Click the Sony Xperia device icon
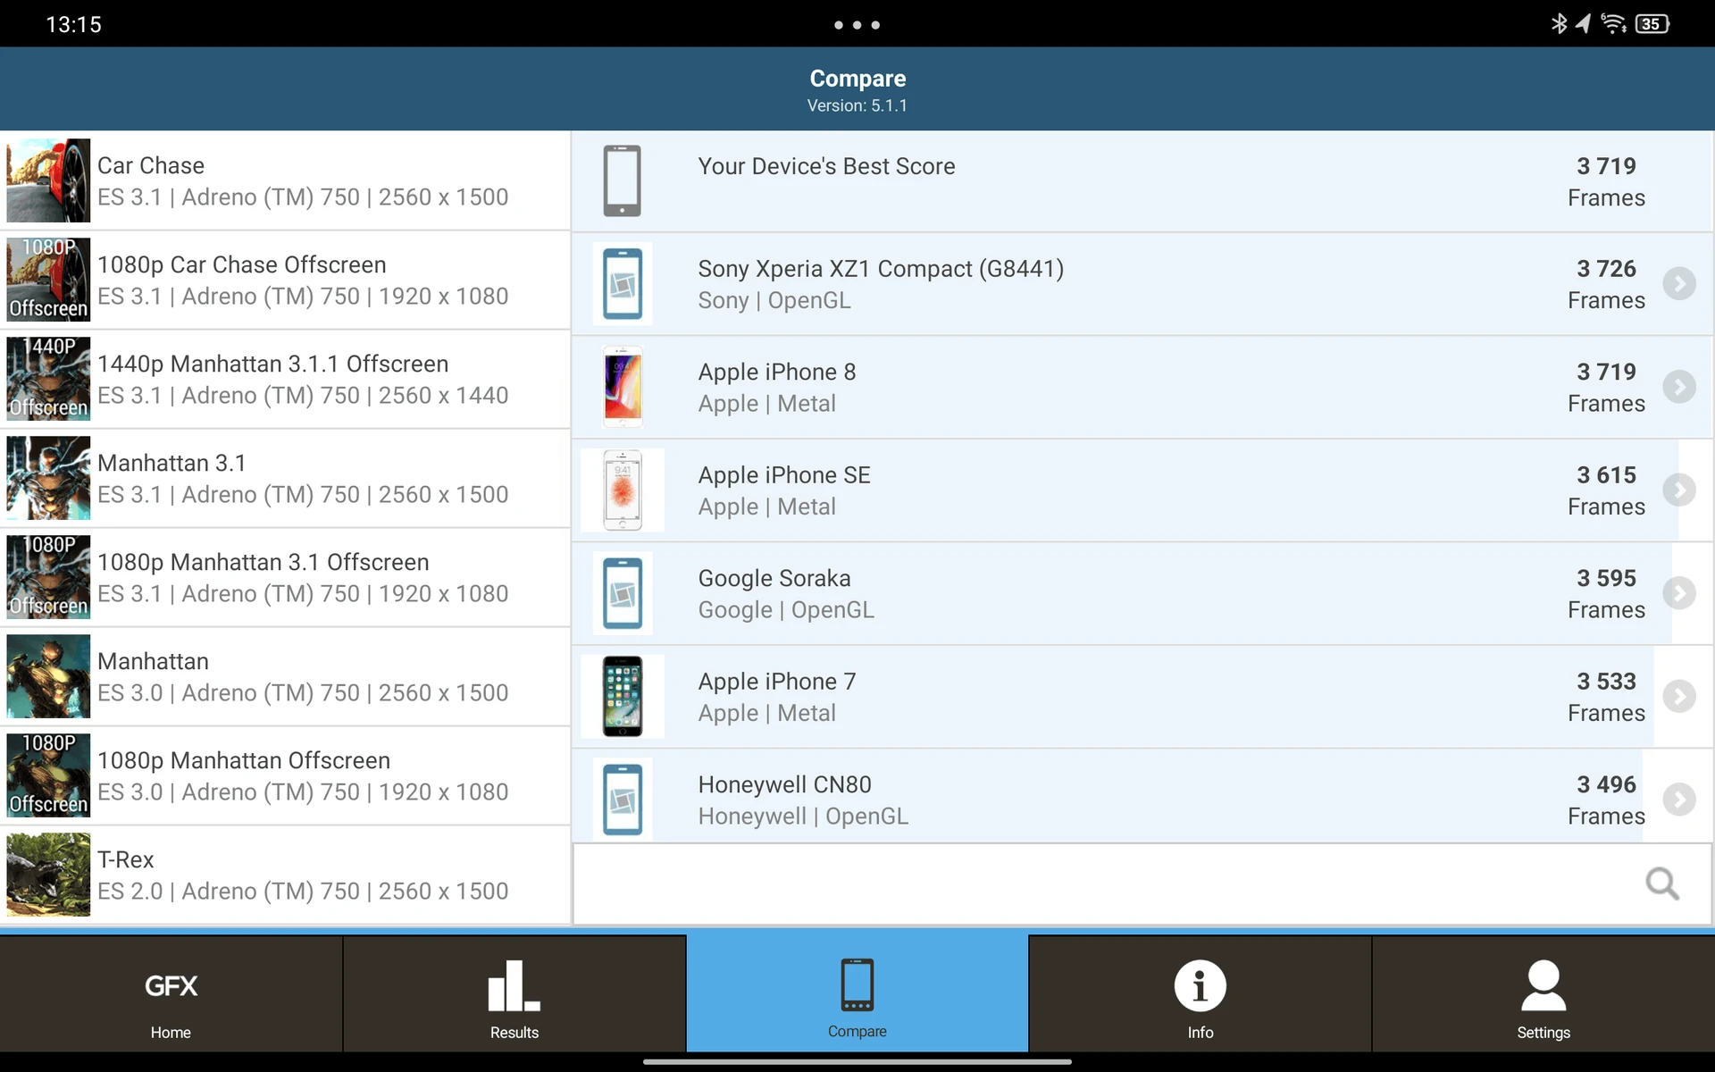Image resolution: width=1715 pixels, height=1072 pixels. [623, 284]
